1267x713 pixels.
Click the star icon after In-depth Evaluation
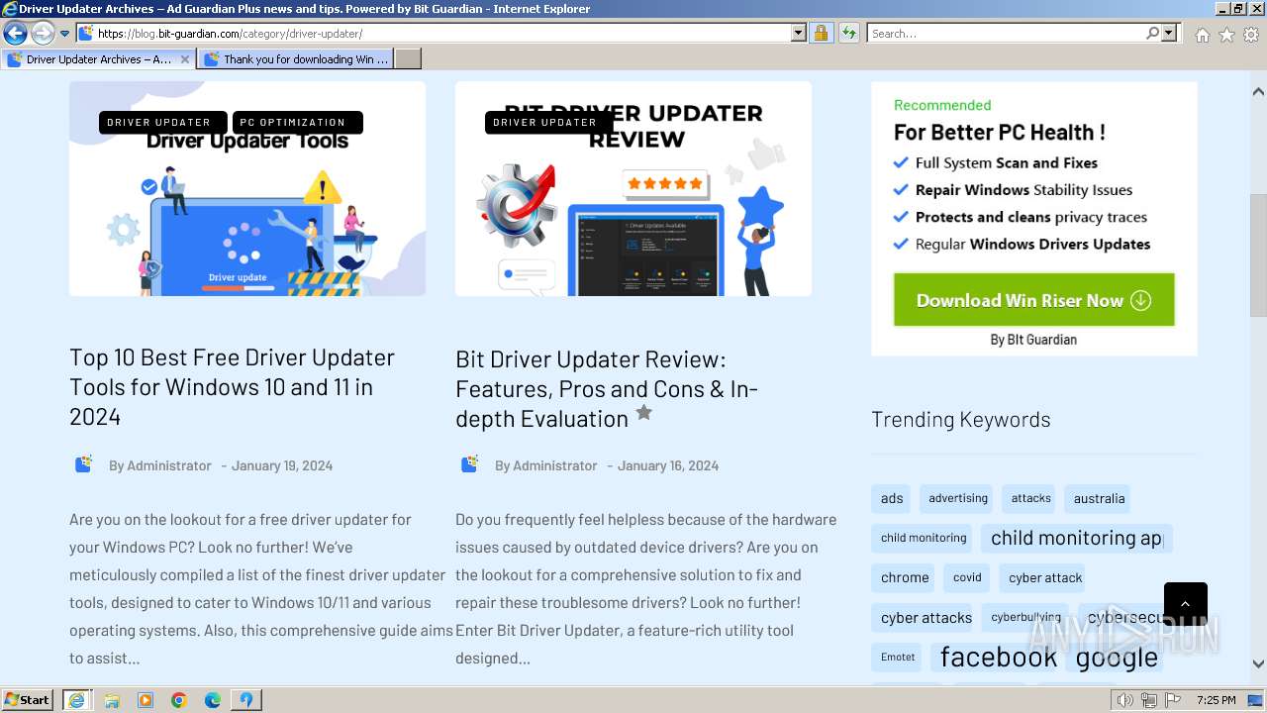point(643,413)
